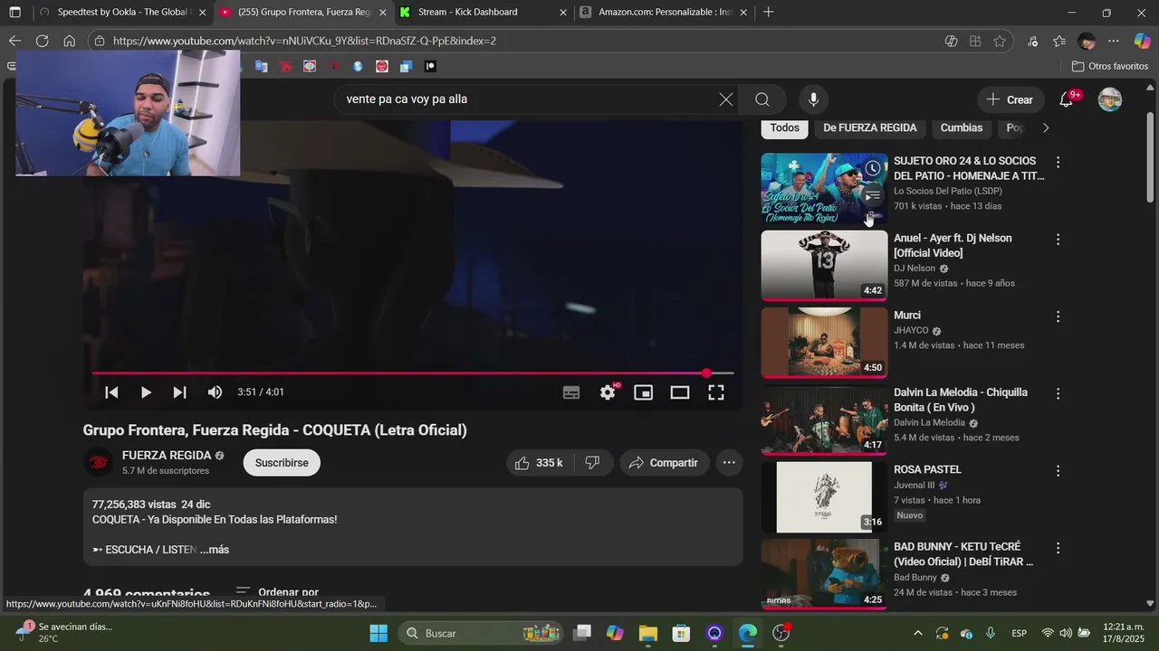1159x651 pixels.
Task: Open the Windows Start menu
Action: tap(378, 633)
